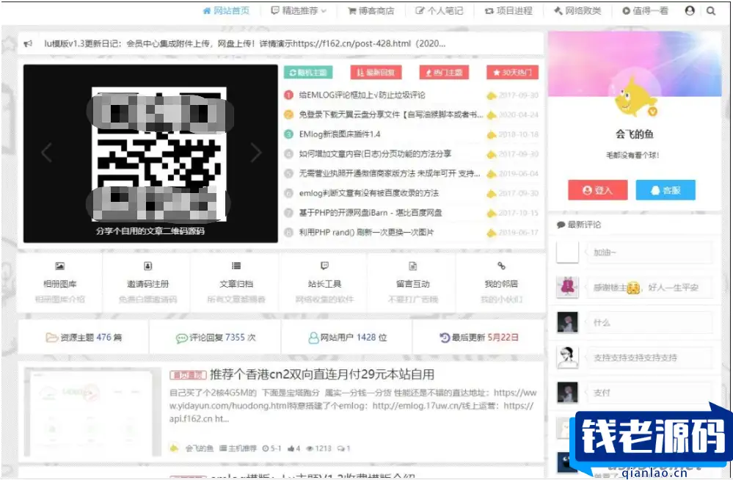The image size is (733, 480).
Task: Open 网络败类 navigation item
Action: [x=577, y=11]
